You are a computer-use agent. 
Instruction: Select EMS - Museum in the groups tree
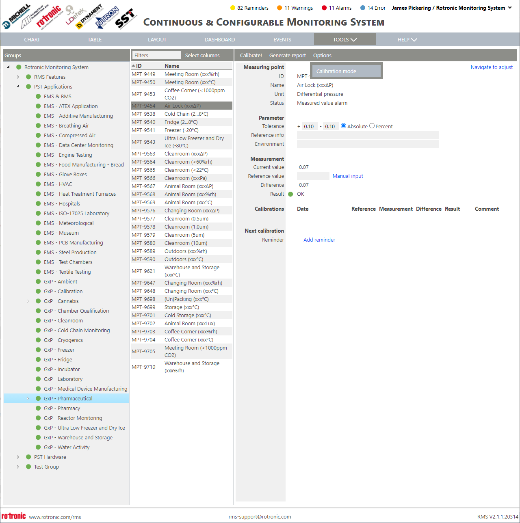click(x=61, y=233)
